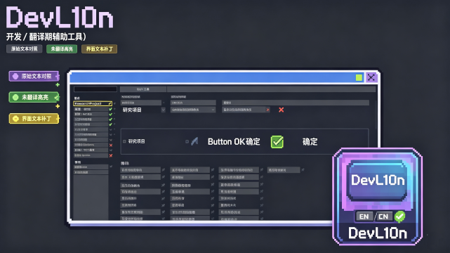
Task: Click the large red X right of the input row
Action: click(x=282, y=110)
